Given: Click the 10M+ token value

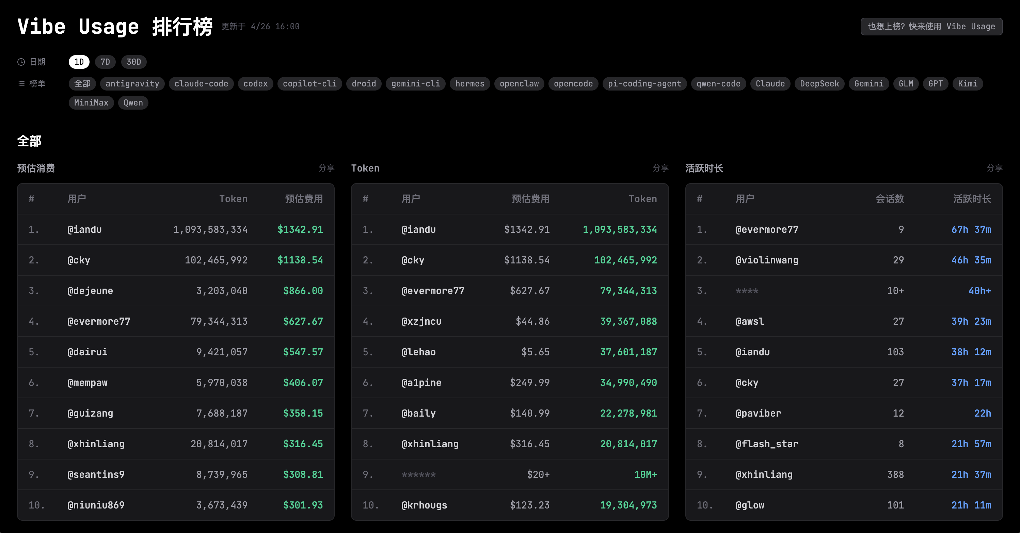Looking at the screenshot, I should [x=646, y=474].
